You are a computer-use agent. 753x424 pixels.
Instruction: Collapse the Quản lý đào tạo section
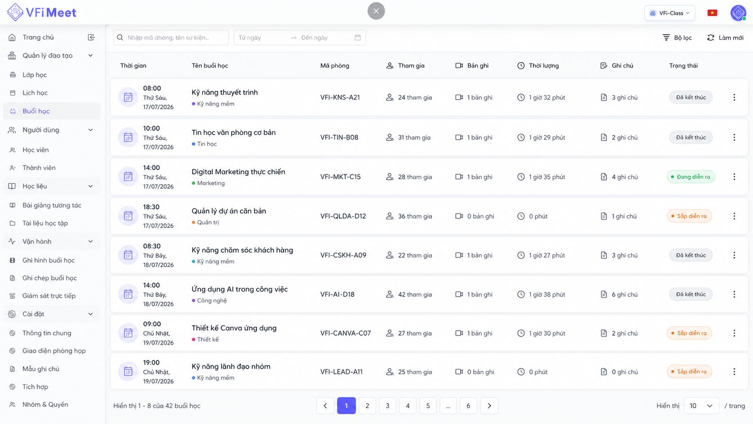point(91,55)
